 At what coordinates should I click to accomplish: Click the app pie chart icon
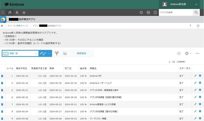click(x=3, y=20)
